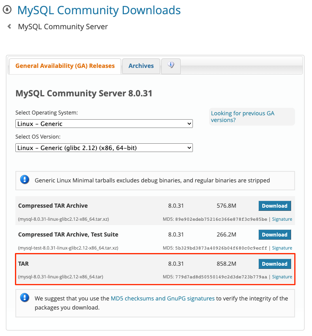Image resolution: width=312 pixels, height=336 pixels.
Task: Open Signature link for the TAR package
Action: point(282,277)
